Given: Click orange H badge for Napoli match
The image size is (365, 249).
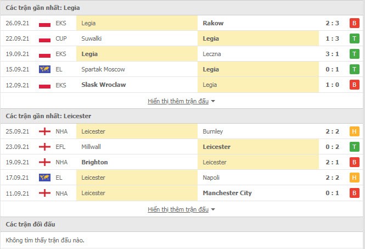Looking at the screenshot, I should tap(355, 178).
